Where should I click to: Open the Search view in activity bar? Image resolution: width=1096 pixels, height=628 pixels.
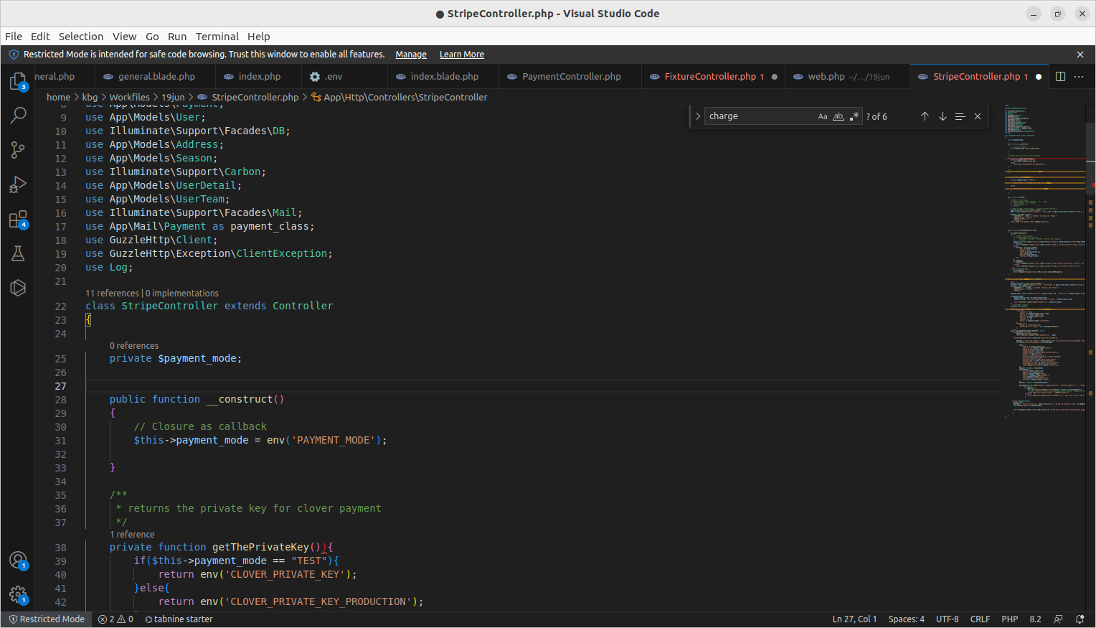[18, 115]
